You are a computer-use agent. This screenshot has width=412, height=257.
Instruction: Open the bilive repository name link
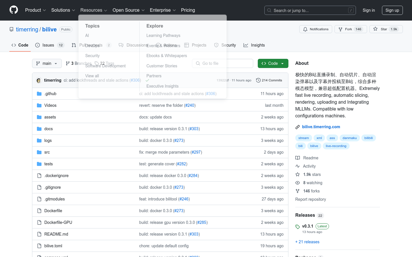click(x=49, y=29)
